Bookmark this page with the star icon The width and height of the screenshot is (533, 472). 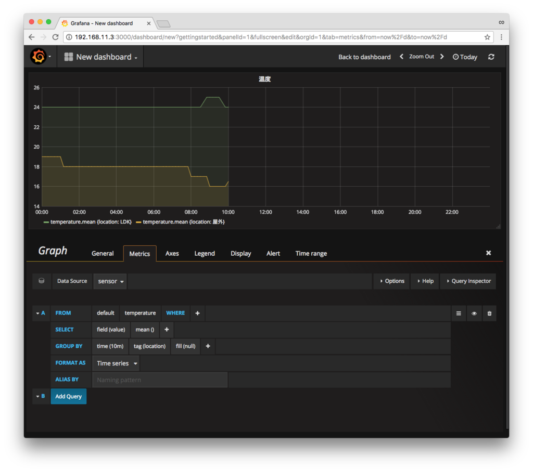tap(487, 37)
